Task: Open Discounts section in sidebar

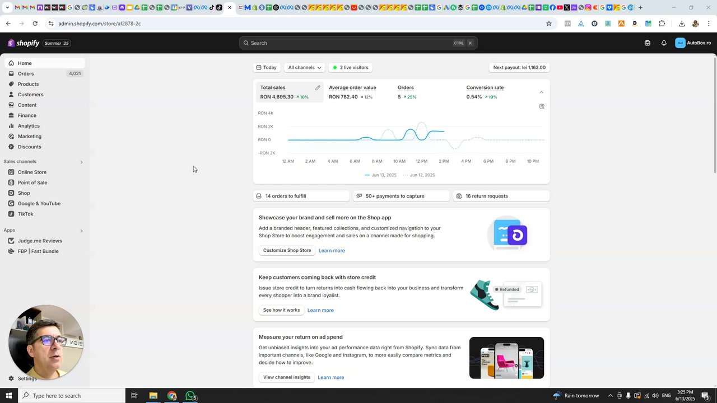Action: [44, 147]
